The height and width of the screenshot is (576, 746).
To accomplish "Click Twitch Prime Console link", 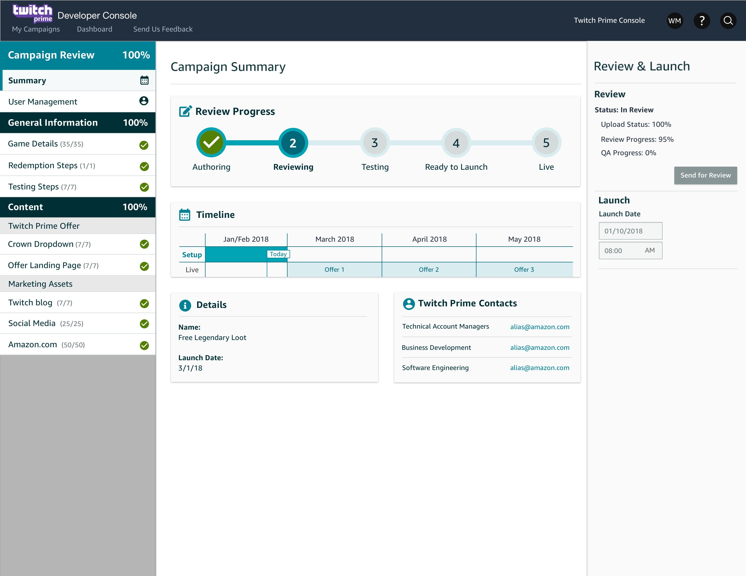I will click(609, 20).
